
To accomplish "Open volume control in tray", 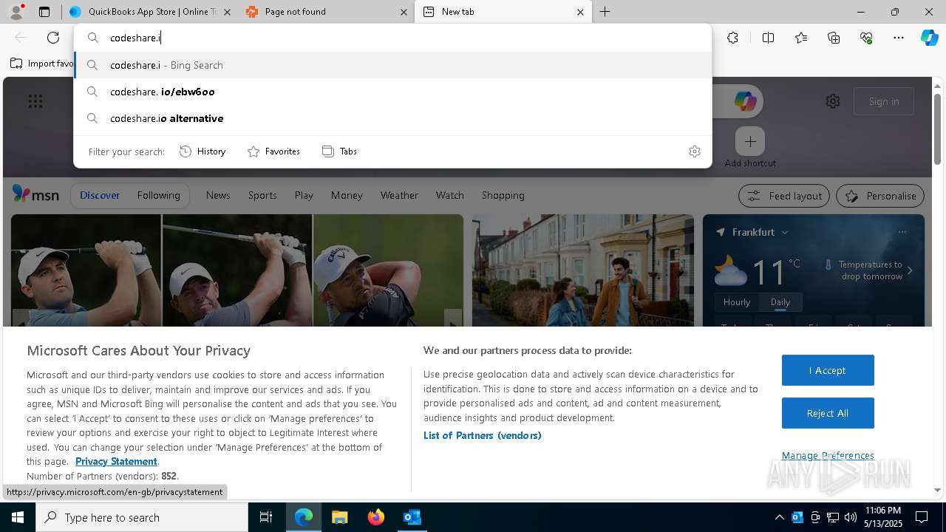I will 851,517.
